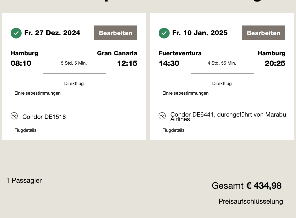296x218 pixels.
Task: Click the return date Fr. 10 Jan. 2025
Action: (x=200, y=33)
